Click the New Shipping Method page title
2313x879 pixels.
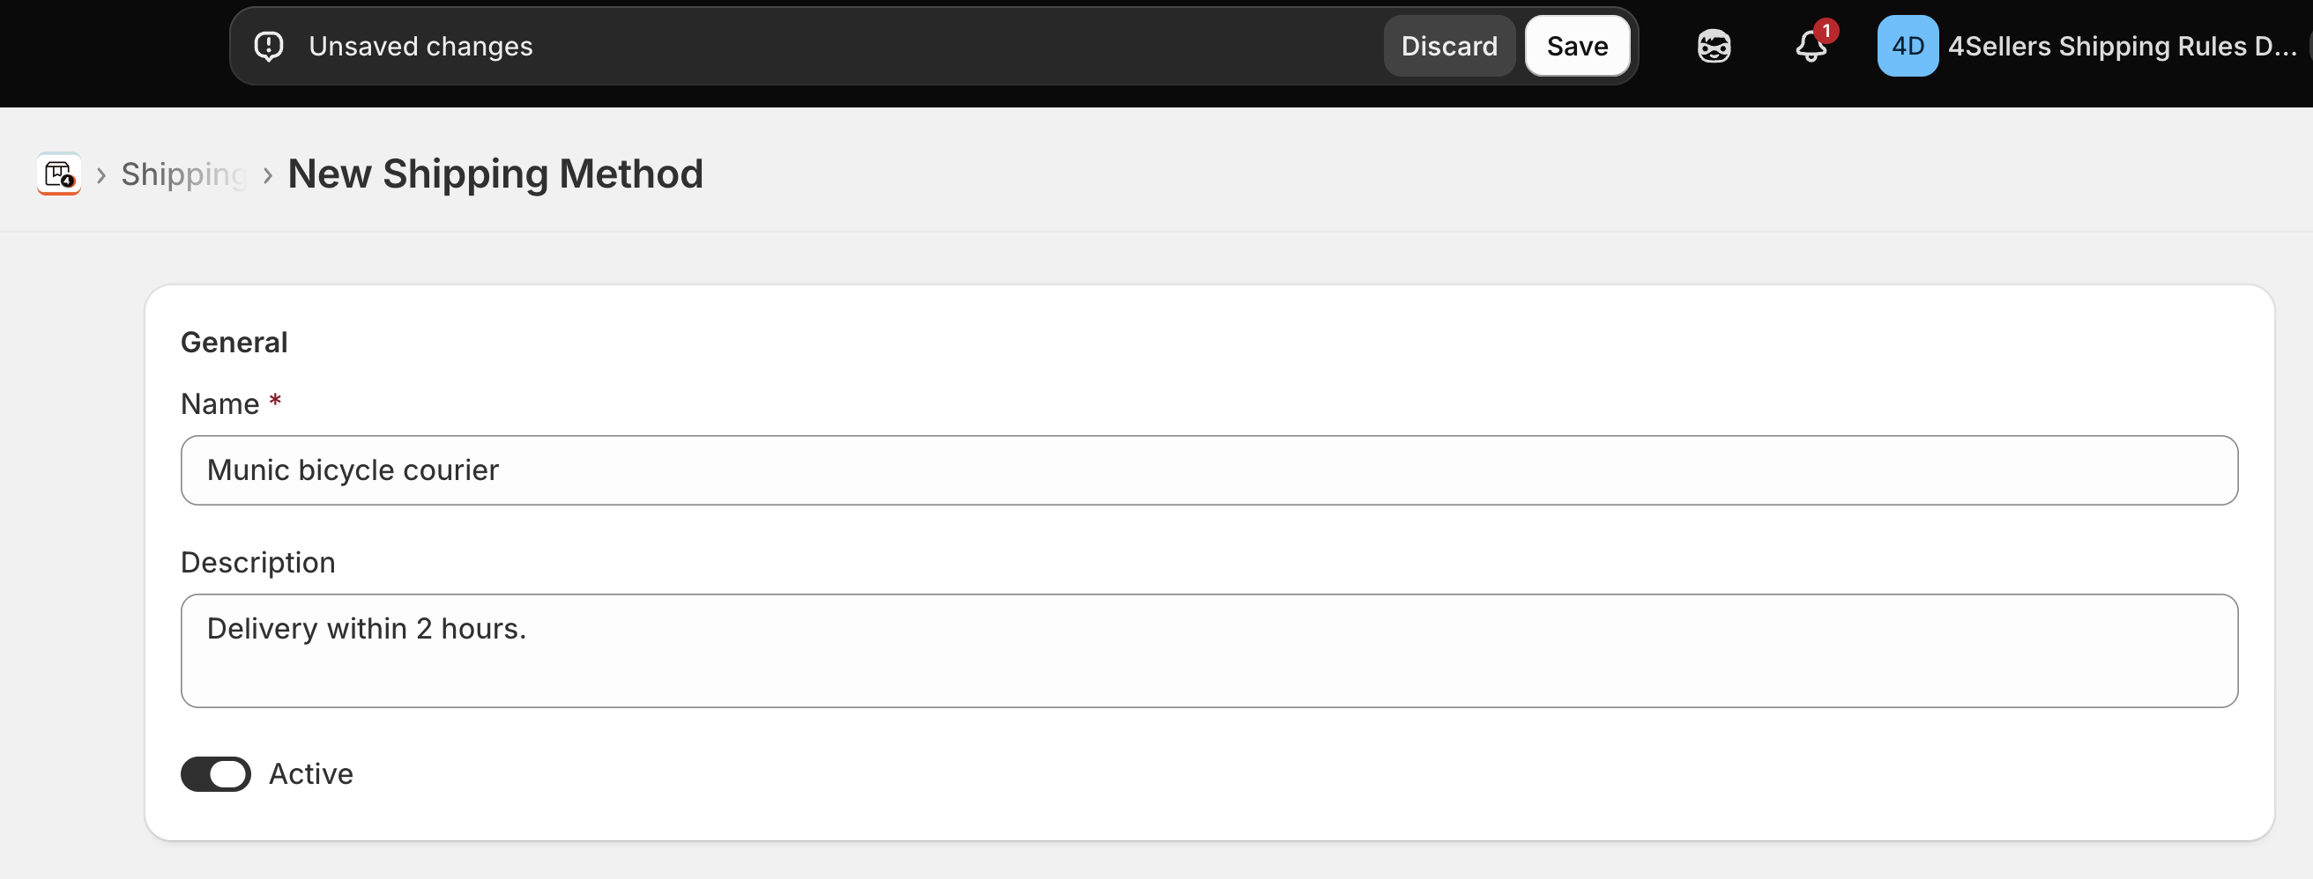(495, 174)
